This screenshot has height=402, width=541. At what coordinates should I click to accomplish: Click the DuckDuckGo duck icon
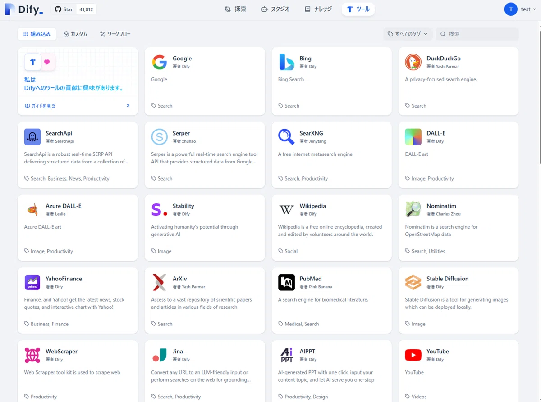click(x=413, y=62)
